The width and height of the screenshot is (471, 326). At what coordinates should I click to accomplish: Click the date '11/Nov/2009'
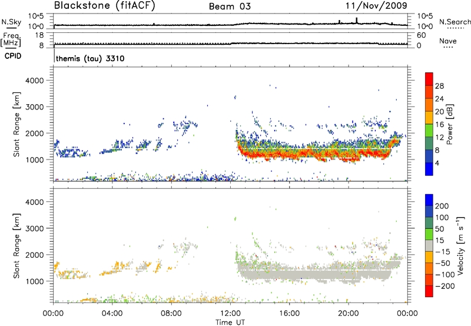tap(376, 5)
